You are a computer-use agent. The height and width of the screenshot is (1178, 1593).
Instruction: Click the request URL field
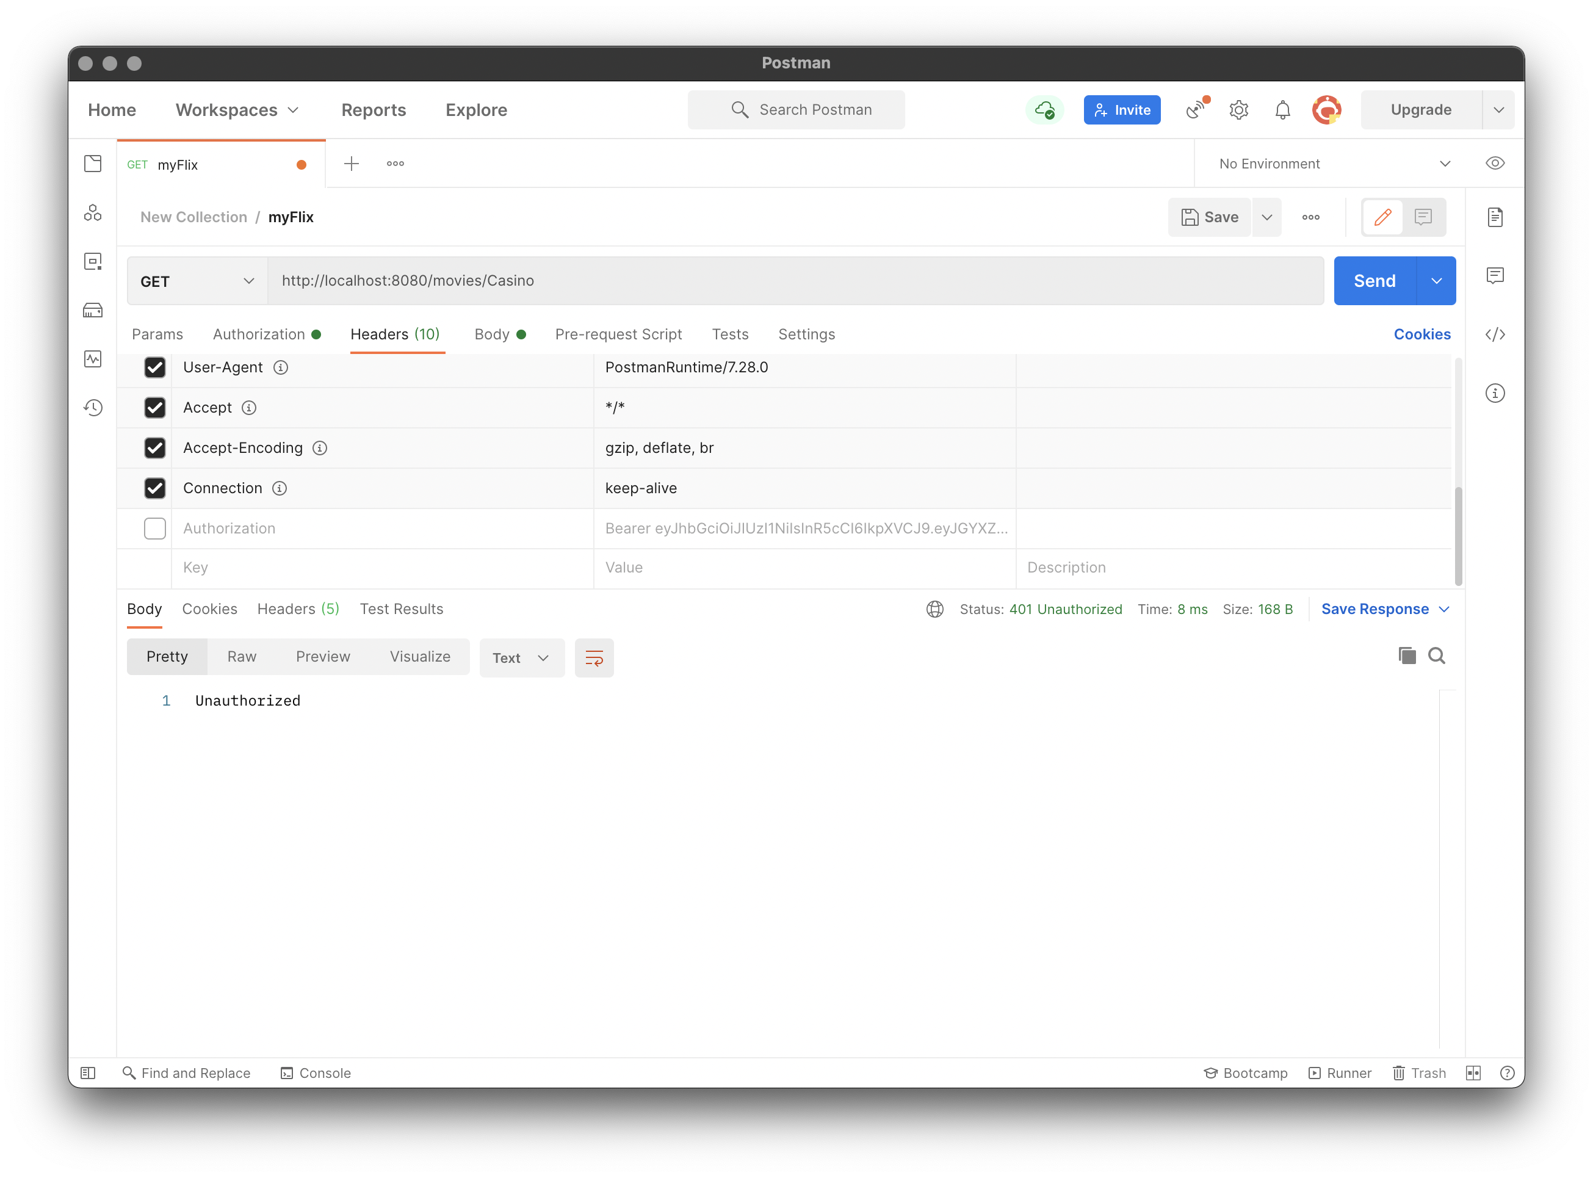641,280
